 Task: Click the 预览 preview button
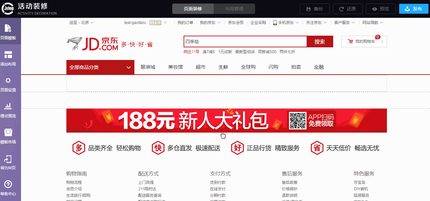[x=381, y=9]
